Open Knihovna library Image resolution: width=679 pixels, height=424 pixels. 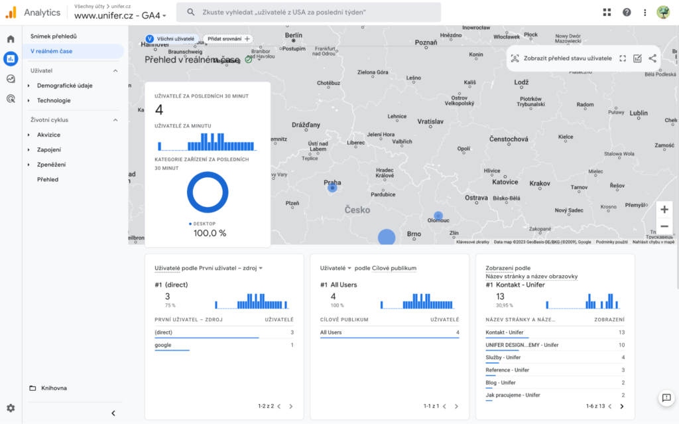click(54, 388)
